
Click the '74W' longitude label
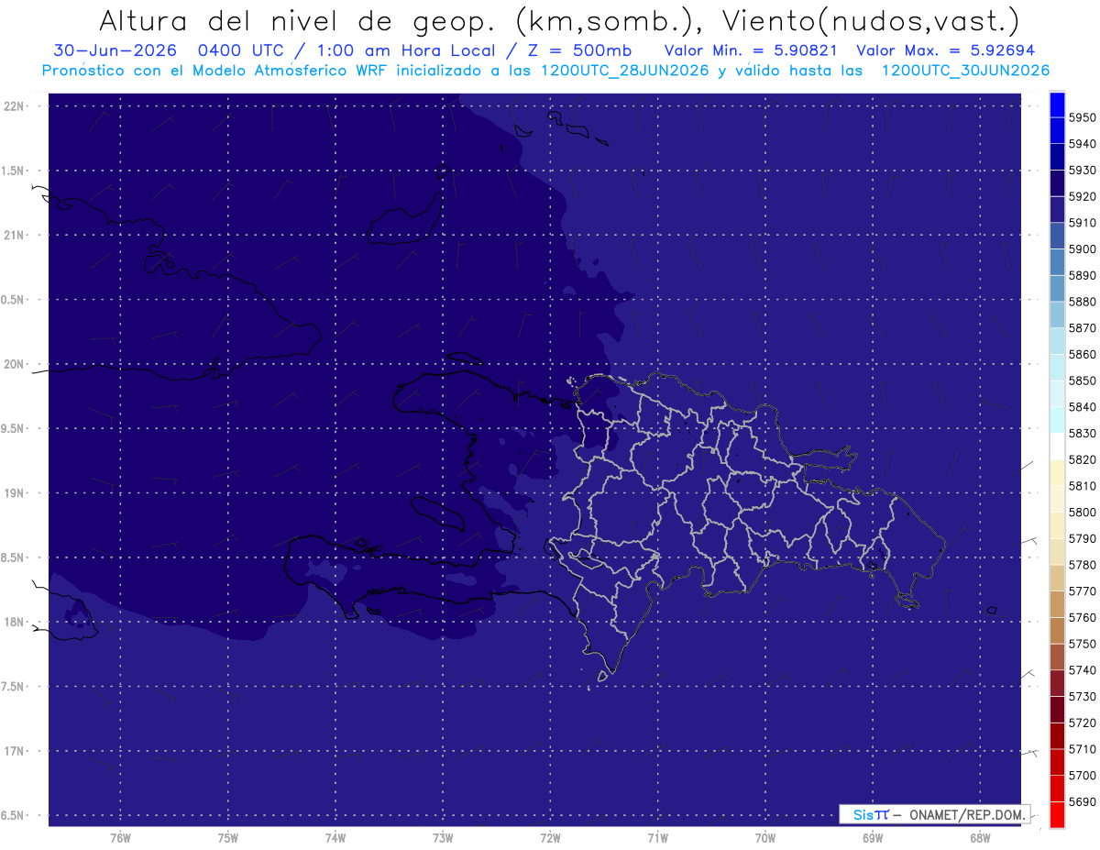point(335,838)
